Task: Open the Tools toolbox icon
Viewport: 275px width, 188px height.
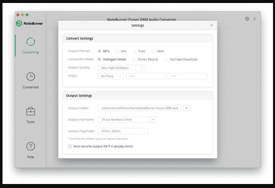Action: [x=31, y=111]
